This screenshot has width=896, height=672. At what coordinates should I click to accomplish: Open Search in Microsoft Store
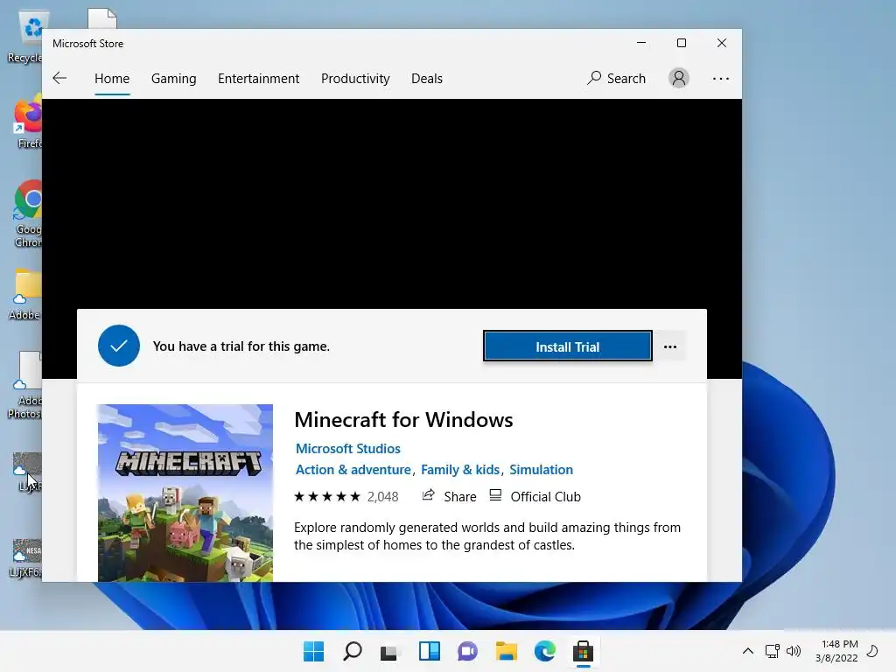pos(617,78)
